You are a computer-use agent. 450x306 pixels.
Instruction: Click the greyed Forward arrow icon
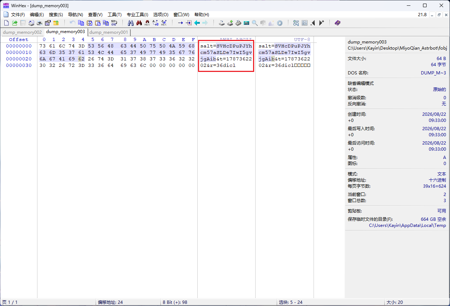coord(205,23)
